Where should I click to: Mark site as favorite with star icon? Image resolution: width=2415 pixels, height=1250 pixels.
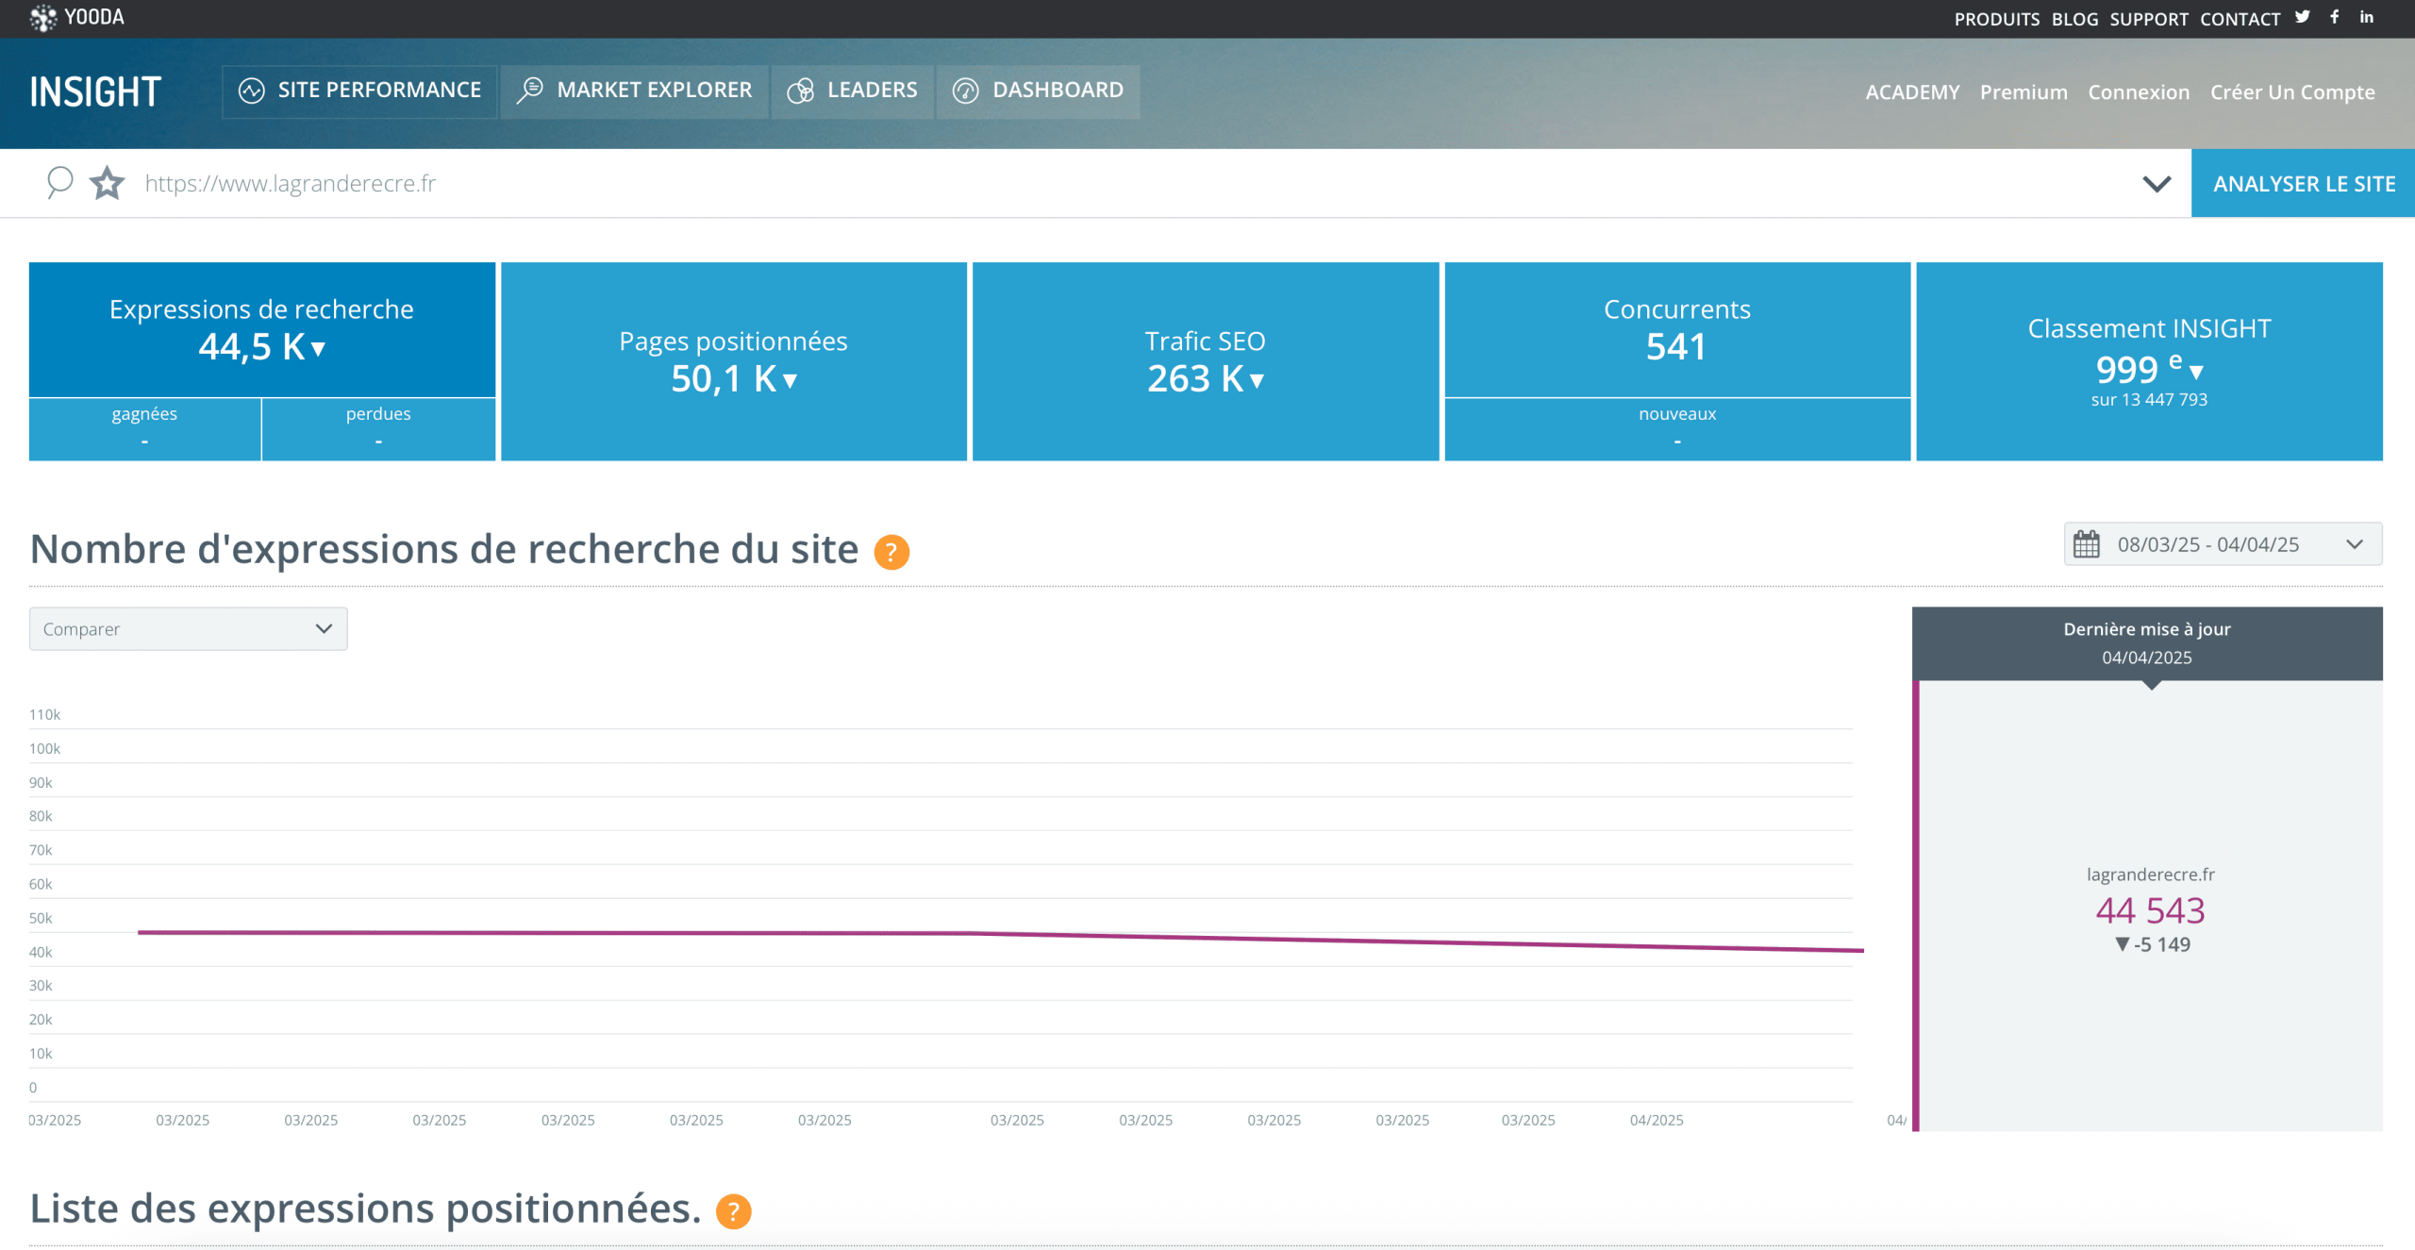pyautogui.click(x=107, y=183)
